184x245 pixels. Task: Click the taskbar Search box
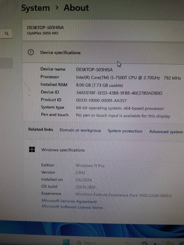tap(87, 243)
